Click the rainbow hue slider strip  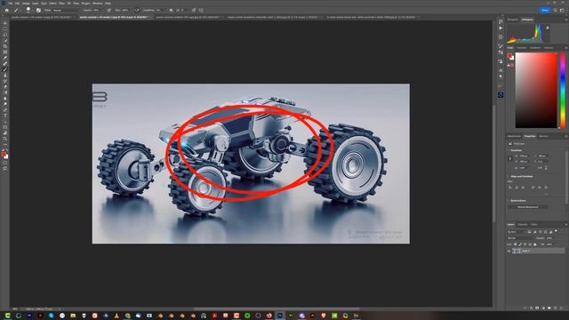coord(563,90)
